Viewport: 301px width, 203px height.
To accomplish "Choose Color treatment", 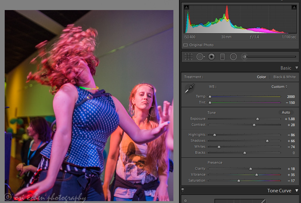I will (261, 77).
